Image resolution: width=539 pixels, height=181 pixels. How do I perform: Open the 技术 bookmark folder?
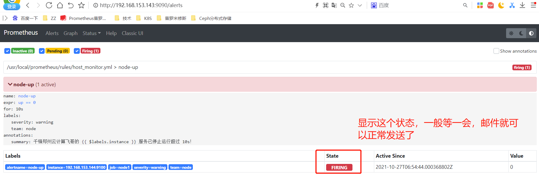pyautogui.click(x=123, y=18)
